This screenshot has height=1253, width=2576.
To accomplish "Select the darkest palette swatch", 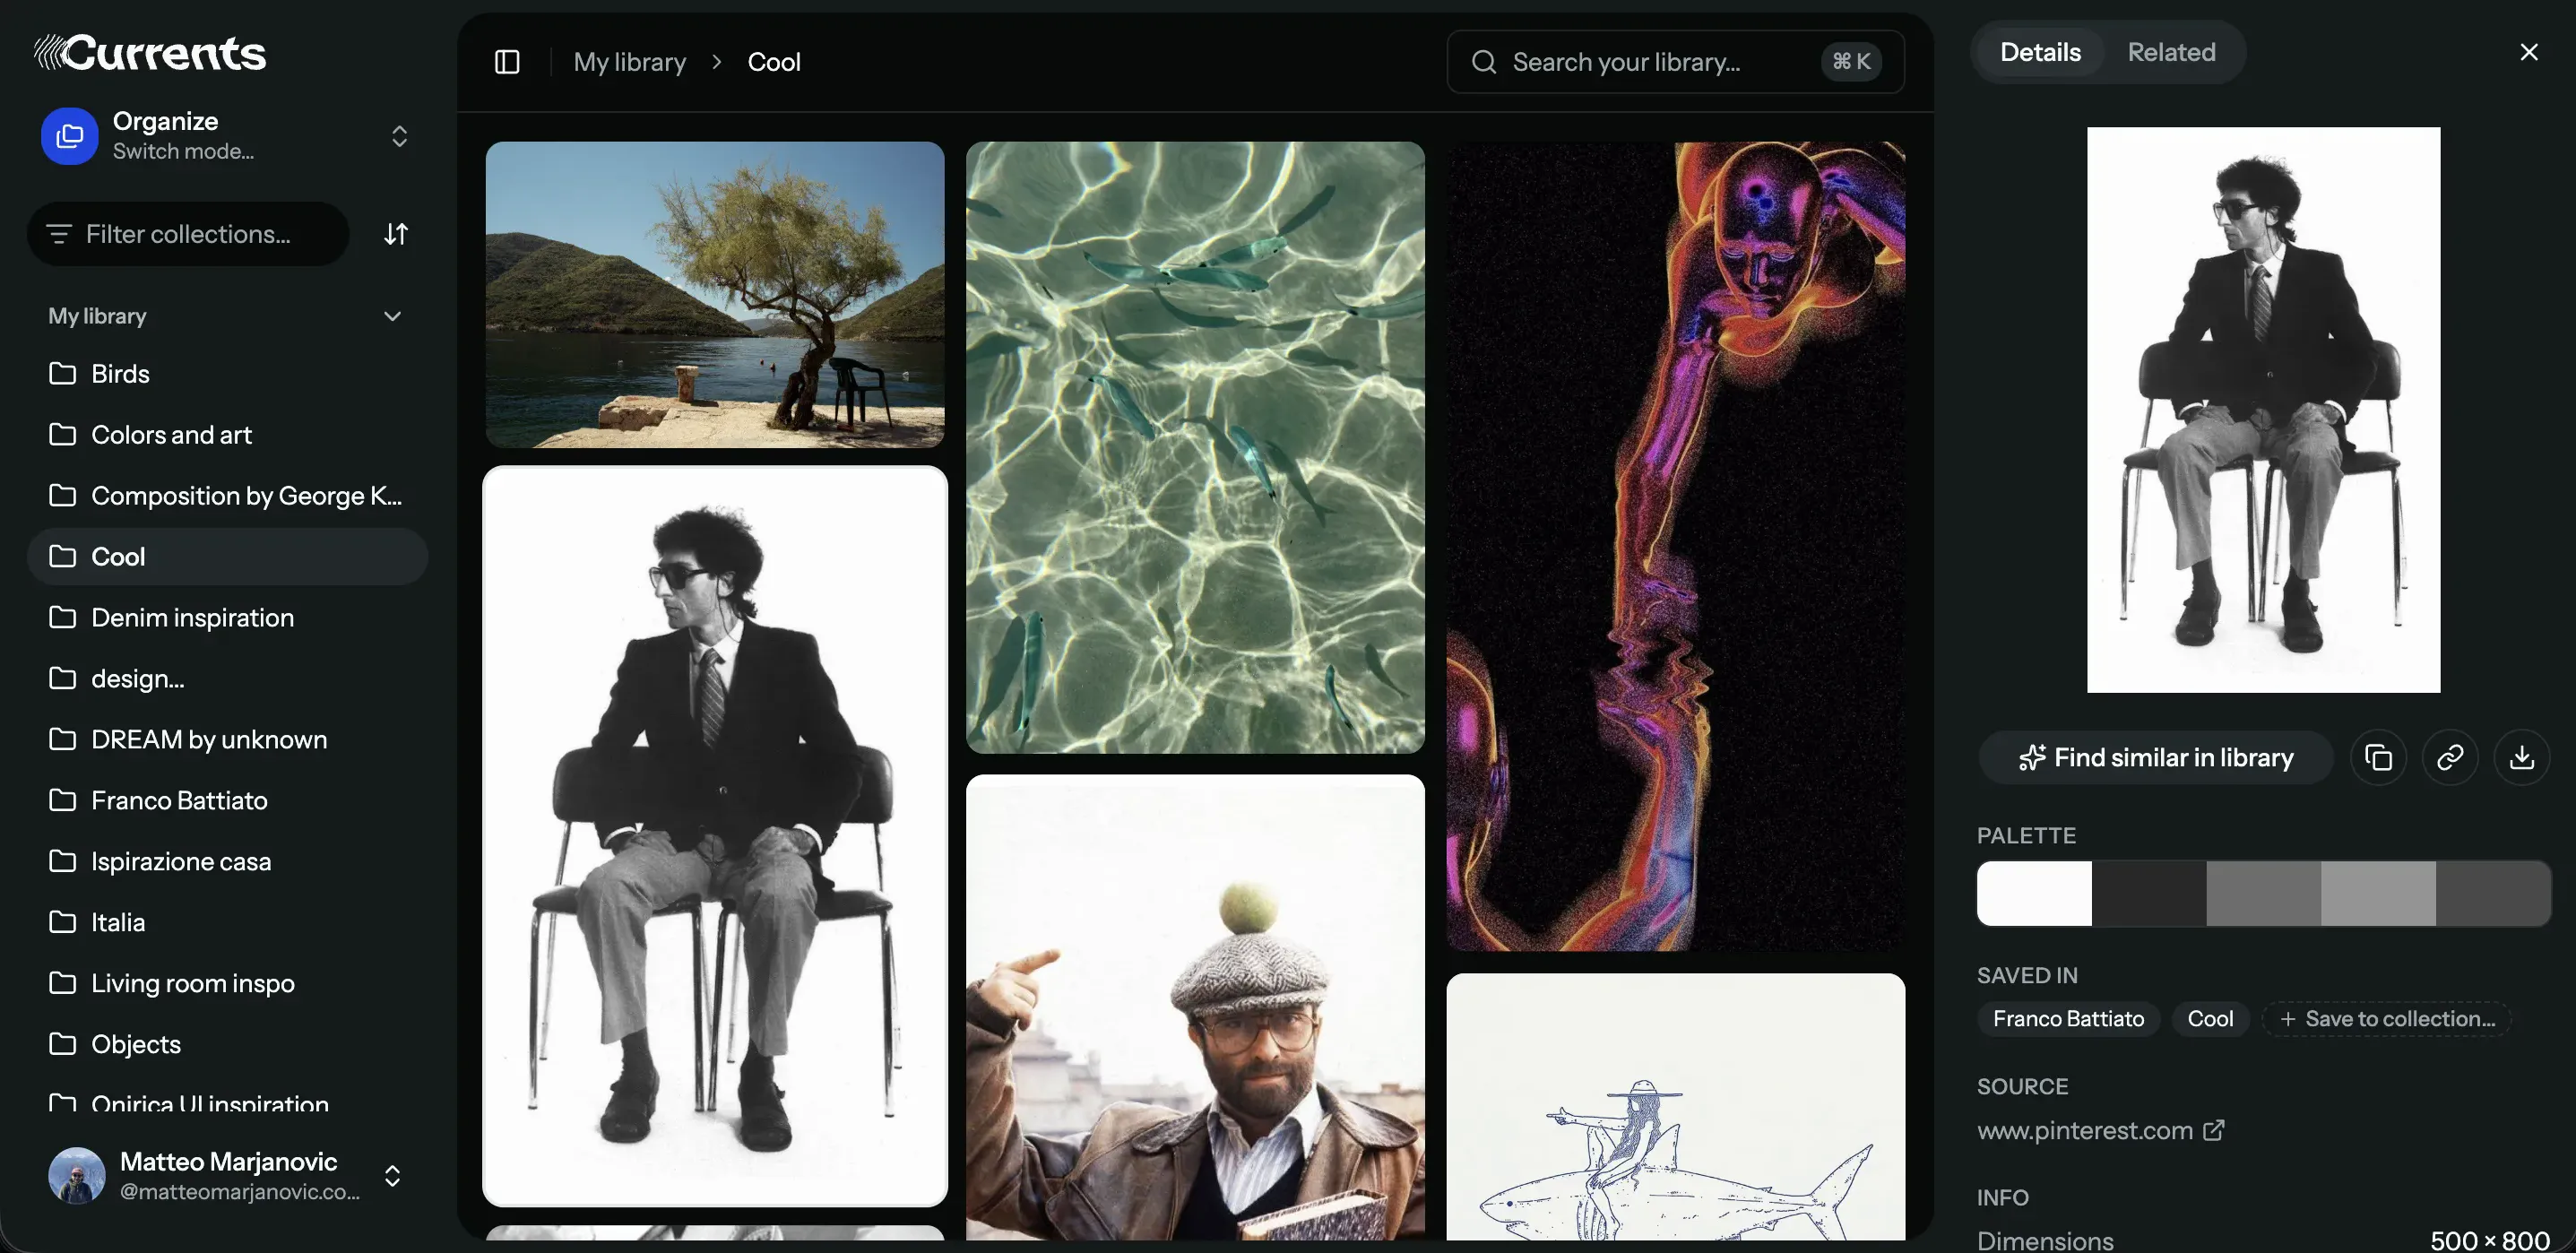I will point(2149,893).
